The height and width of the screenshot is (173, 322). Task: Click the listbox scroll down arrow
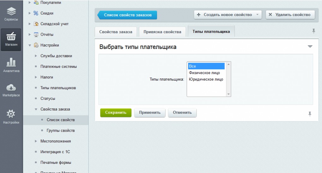pos(228,94)
